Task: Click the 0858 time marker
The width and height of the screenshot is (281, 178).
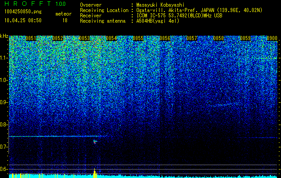Action: (218, 38)
